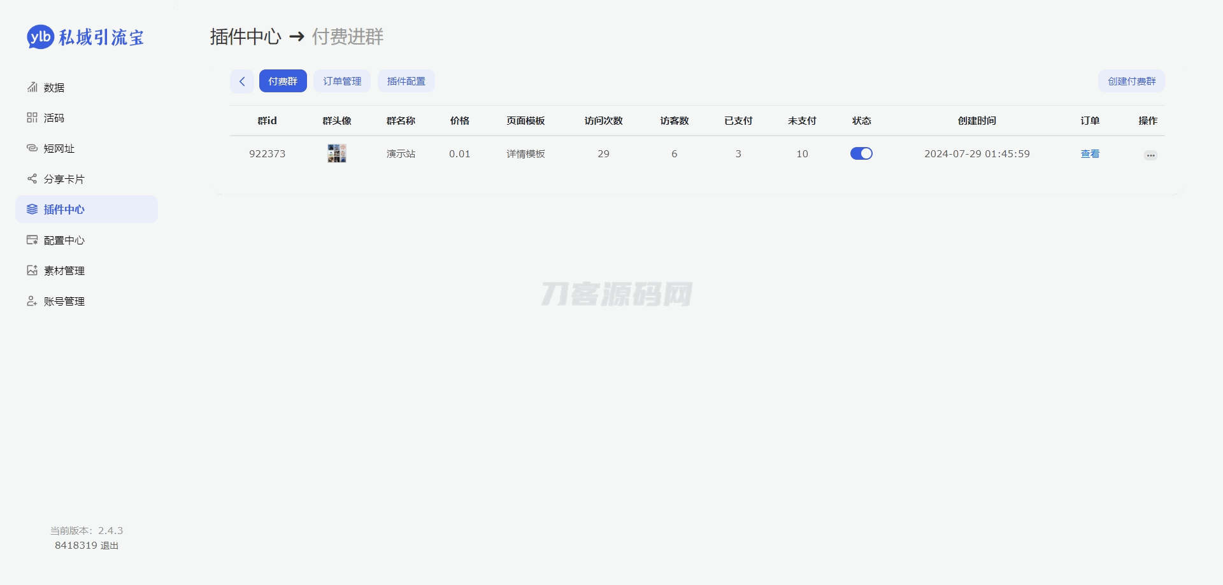Viewport: 1223px width, 585px height.
Task: Select the 付费群 tab
Action: click(x=283, y=81)
